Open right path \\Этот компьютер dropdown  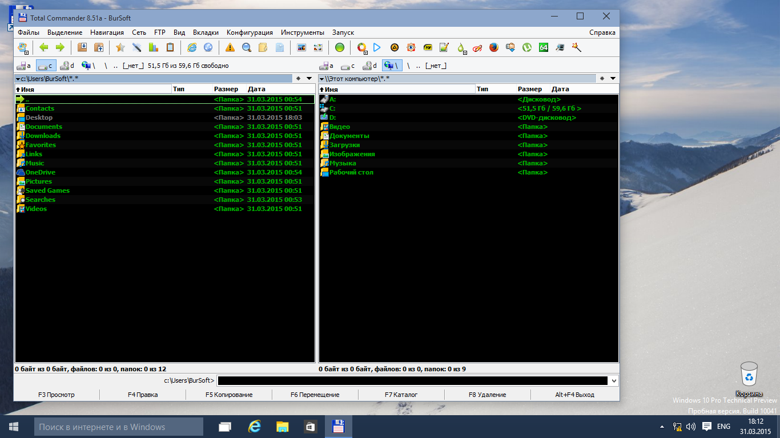pos(321,79)
